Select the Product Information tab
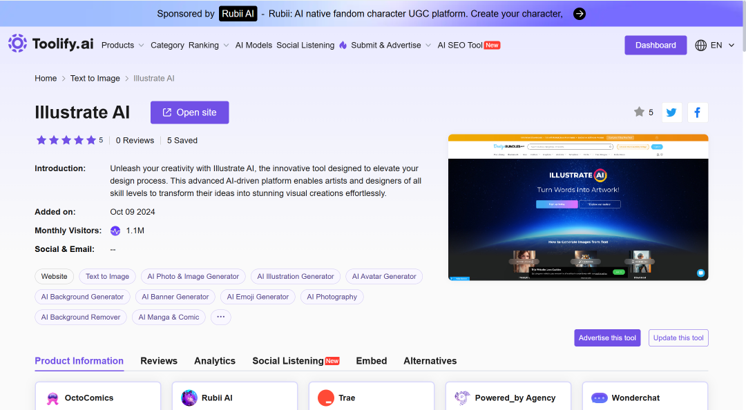This screenshot has height=410, width=746. tap(79, 361)
